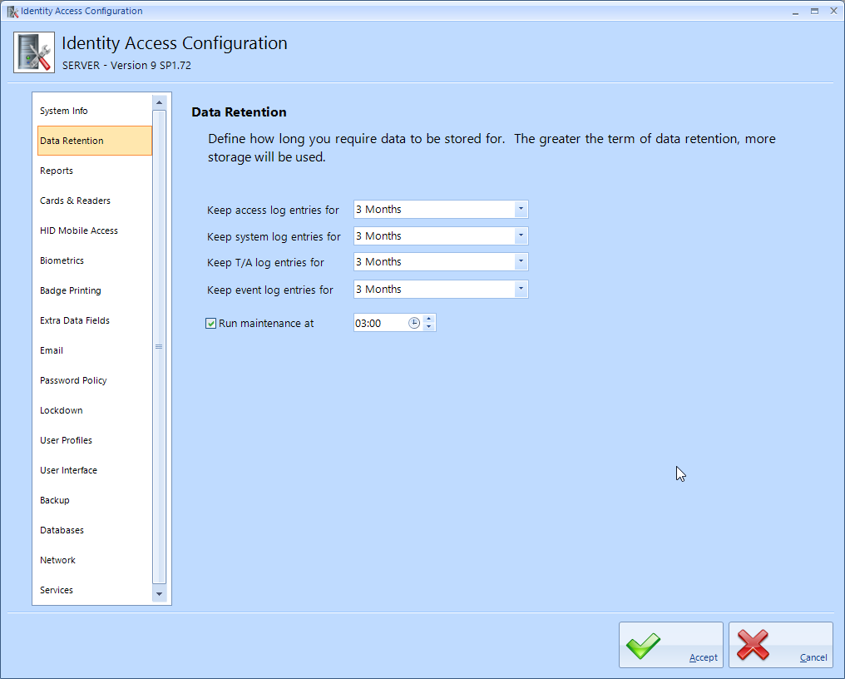Select the Data Retention section
The height and width of the screenshot is (679, 845).
94,141
